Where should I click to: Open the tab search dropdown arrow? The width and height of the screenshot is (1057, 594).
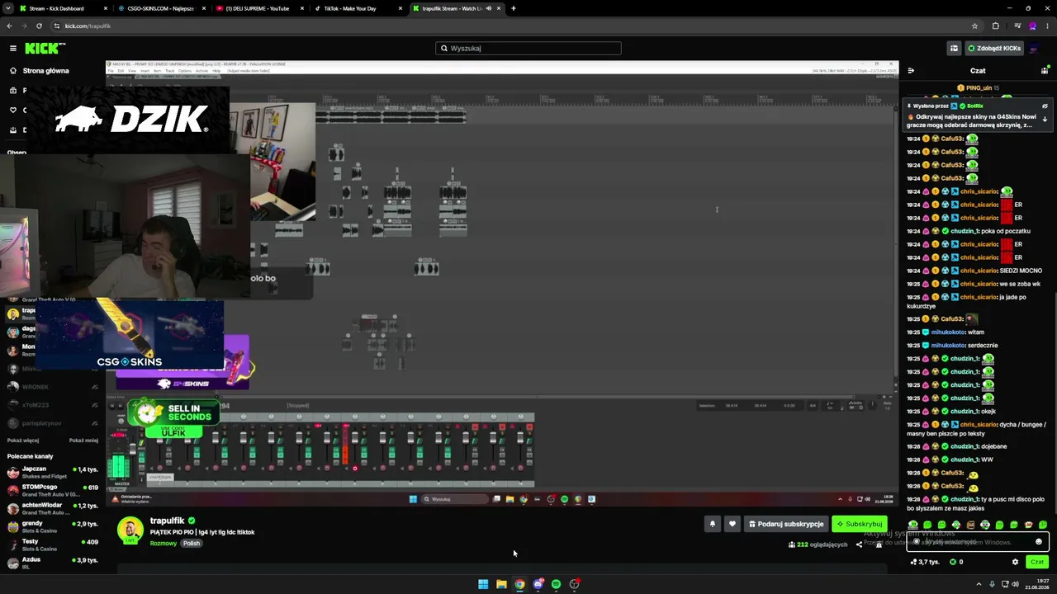(x=8, y=8)
